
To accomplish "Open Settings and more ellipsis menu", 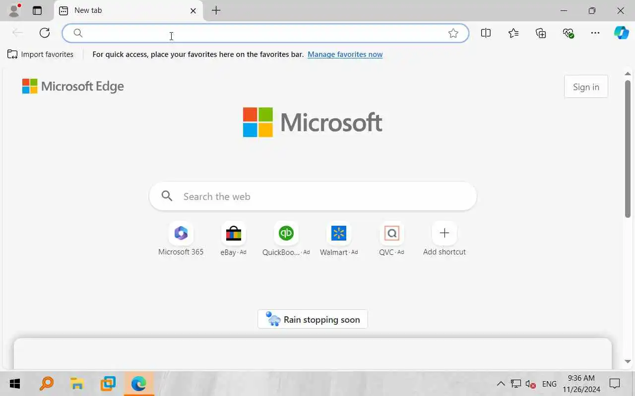I will pyautogui.click(x=595, y=33).
